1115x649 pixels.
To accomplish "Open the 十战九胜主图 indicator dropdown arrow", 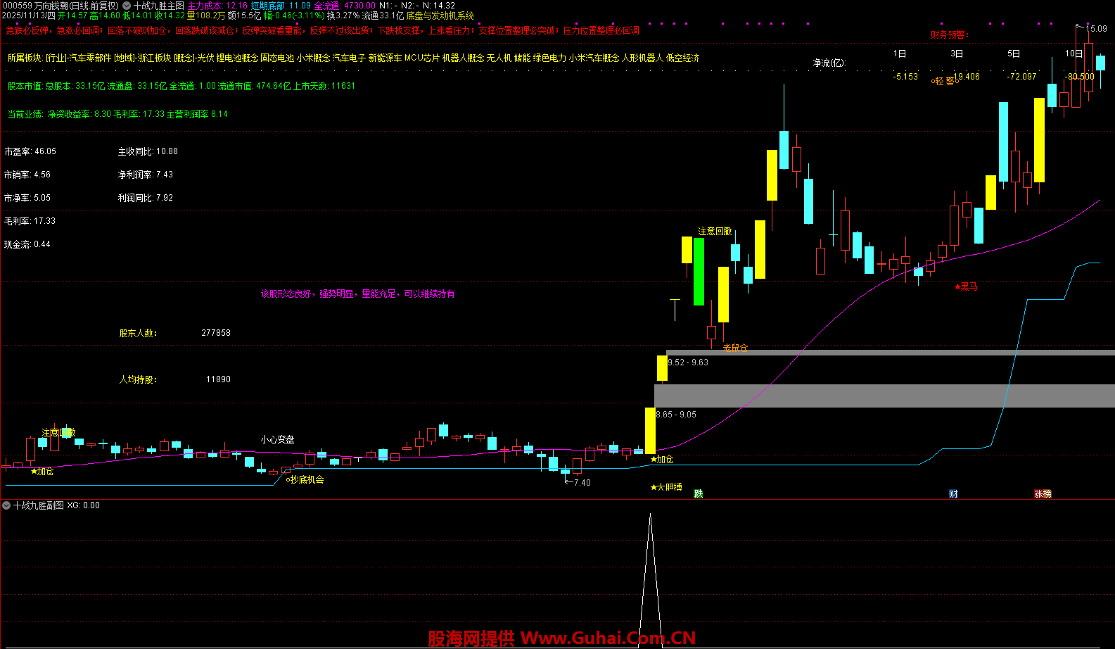I will pos(127,6).
